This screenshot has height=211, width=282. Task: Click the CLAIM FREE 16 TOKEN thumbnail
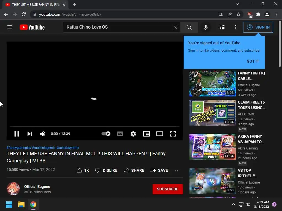click(212, 112)
